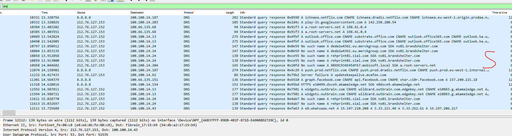Image resolution: width=512 pixels, height=136 pixels.
Task: Select packet 10384 a.root-servers.net response
Action: (256, 27)
